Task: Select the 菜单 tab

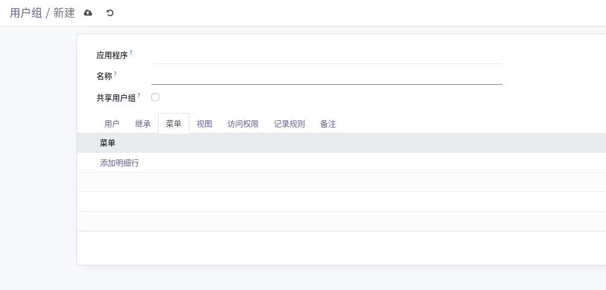Action: tap(174, 124)
